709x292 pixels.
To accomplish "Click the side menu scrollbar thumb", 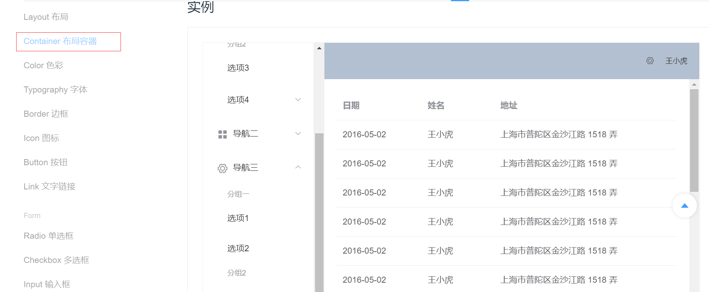I will tap(319, 212).
